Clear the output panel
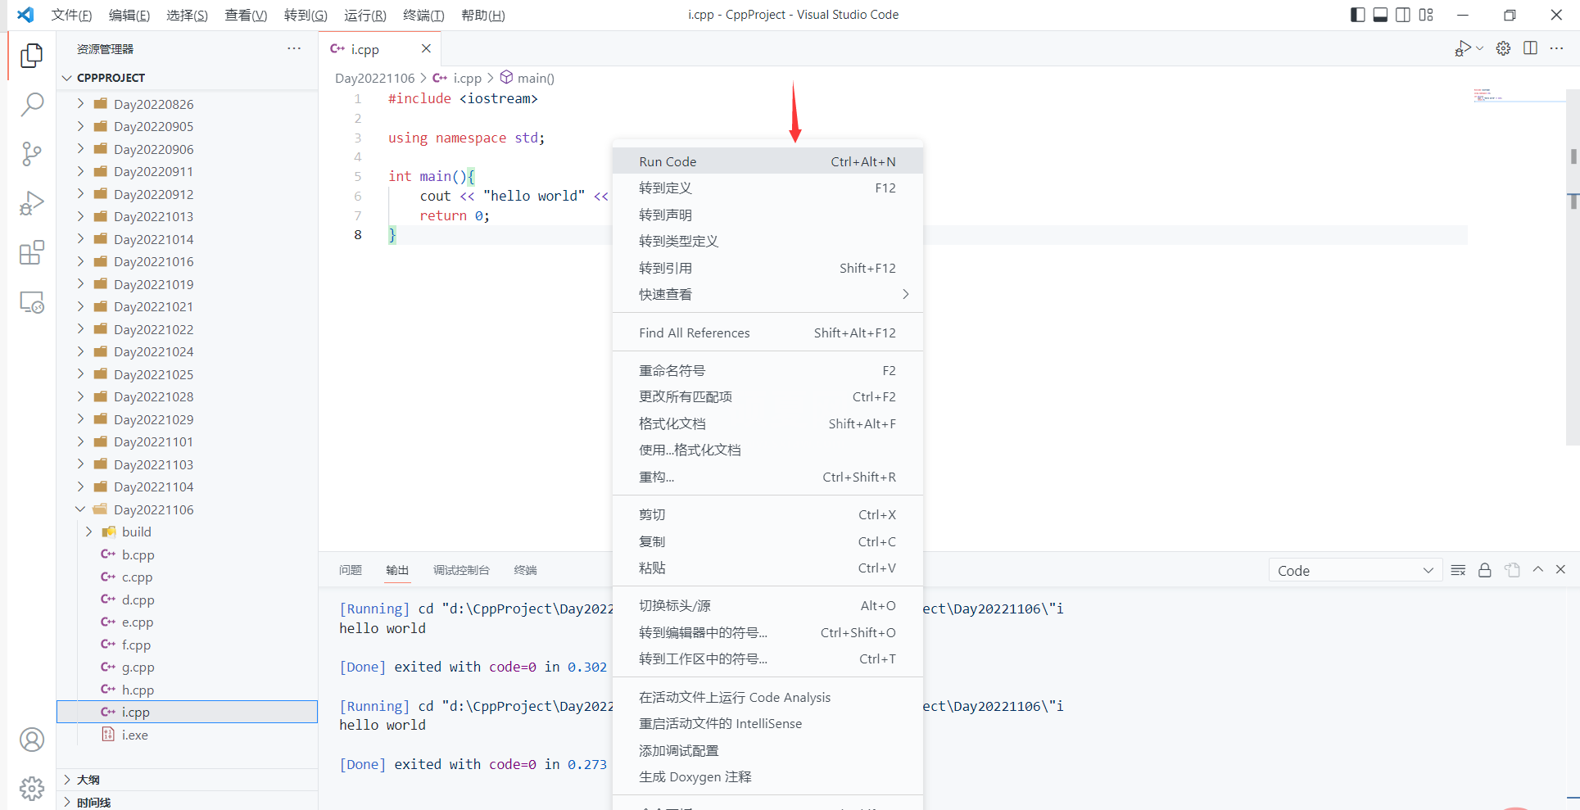 pos(1458,570)
